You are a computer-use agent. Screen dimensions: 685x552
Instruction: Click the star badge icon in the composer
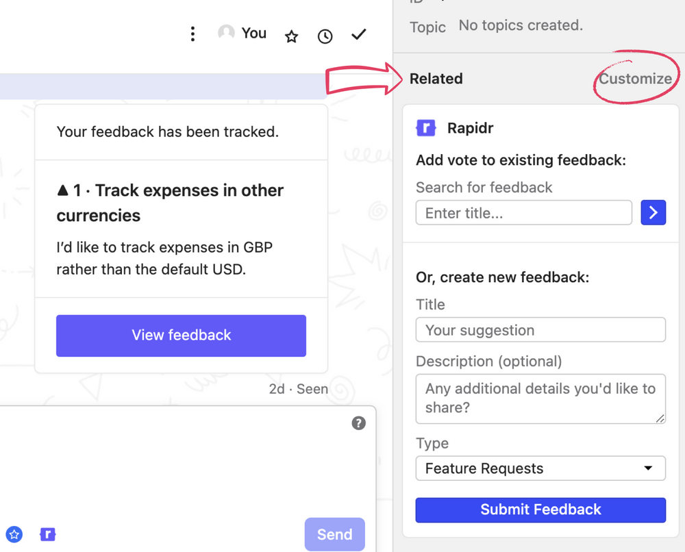point(14,534)
